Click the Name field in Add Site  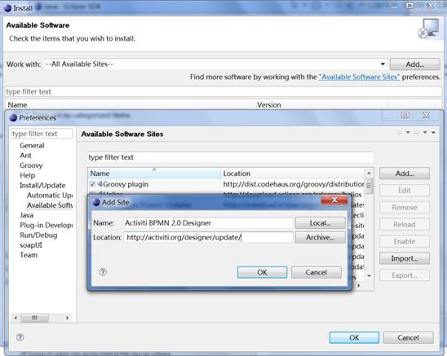tap(208, 223)
